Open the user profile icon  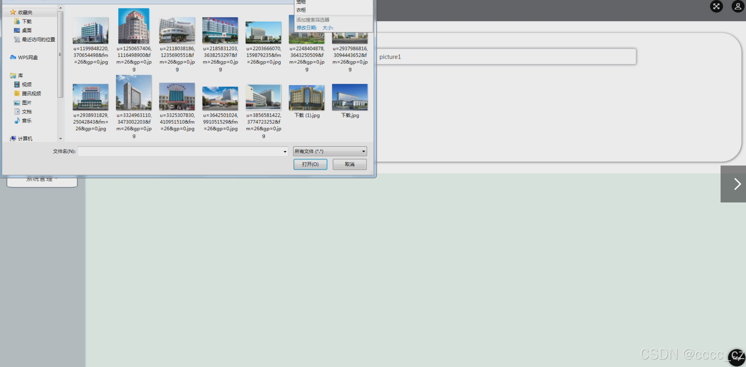738,7
